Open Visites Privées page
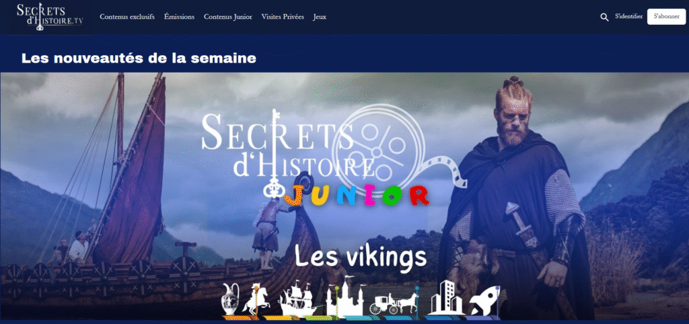This screenshot has height=324, width=689. [283, 17]
